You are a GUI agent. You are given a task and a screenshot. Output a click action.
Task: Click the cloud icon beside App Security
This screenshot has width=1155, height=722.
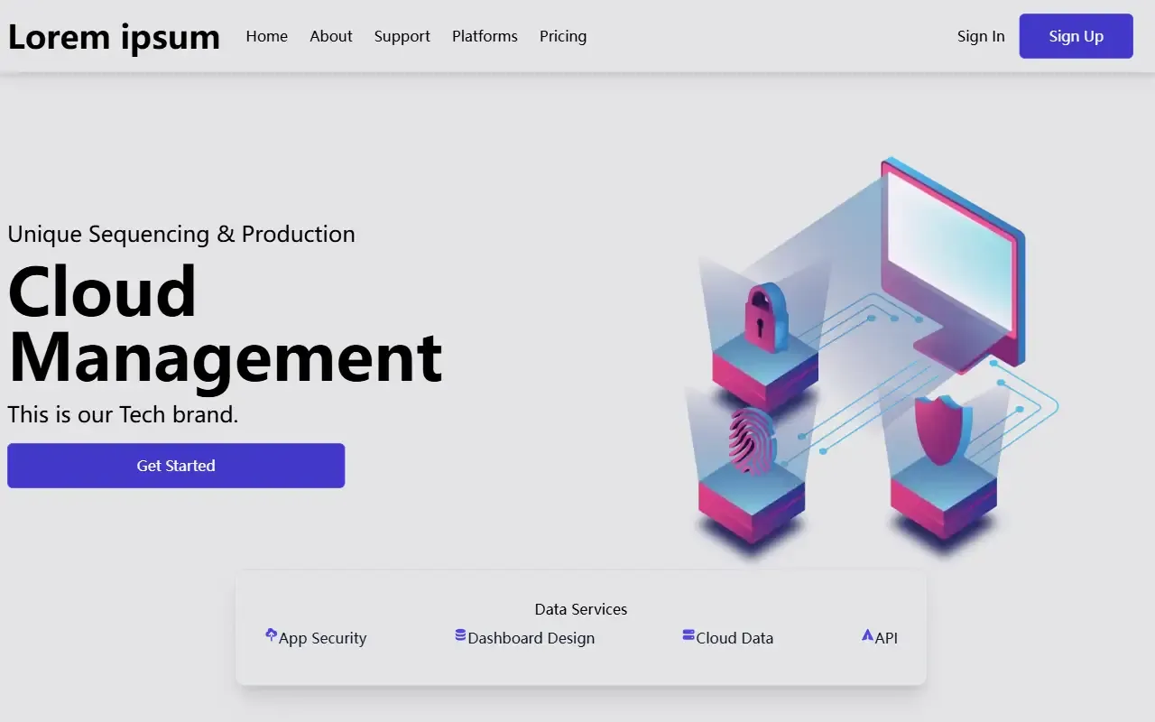tap(271, 635)
